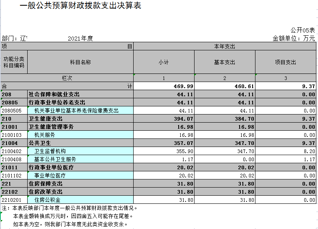Click code cell 21001

coord(14,127)
